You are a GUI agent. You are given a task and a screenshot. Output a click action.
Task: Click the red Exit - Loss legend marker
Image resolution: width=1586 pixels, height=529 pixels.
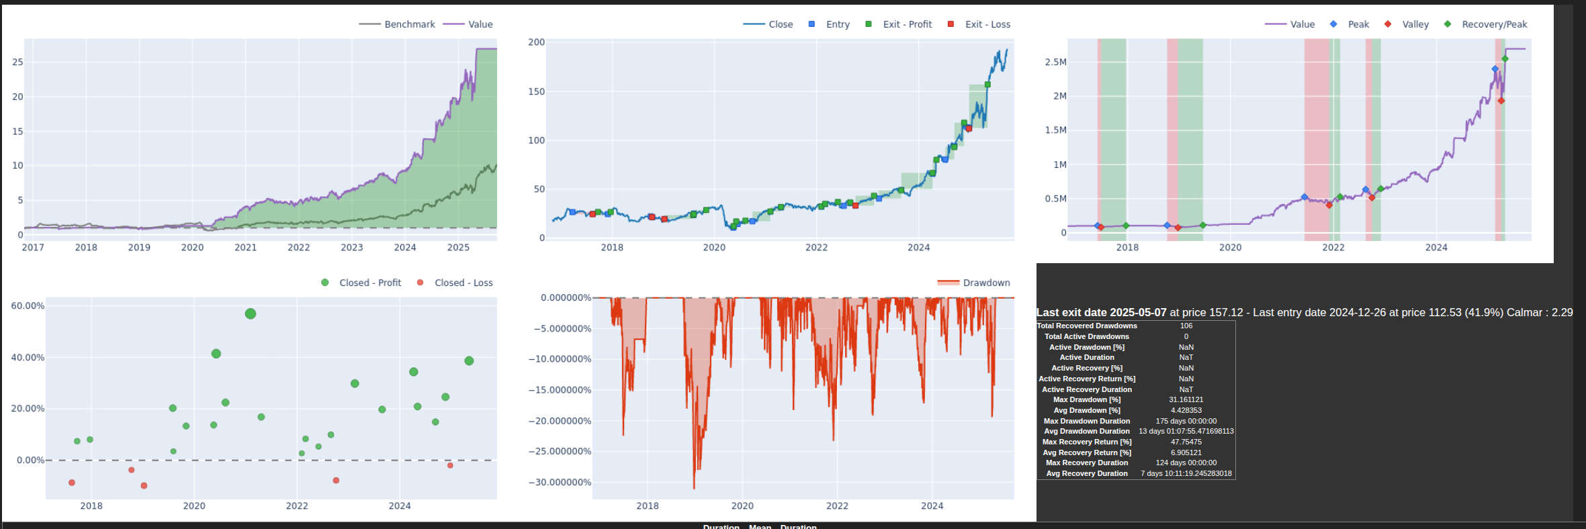click(951, 24)
